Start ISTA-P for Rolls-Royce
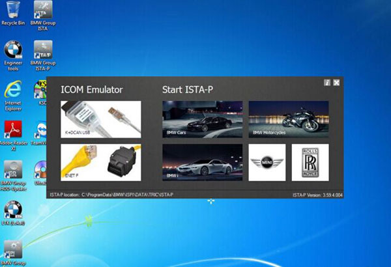Image resolution: width=391 pixels, height=267 pixels. point(310,162)
